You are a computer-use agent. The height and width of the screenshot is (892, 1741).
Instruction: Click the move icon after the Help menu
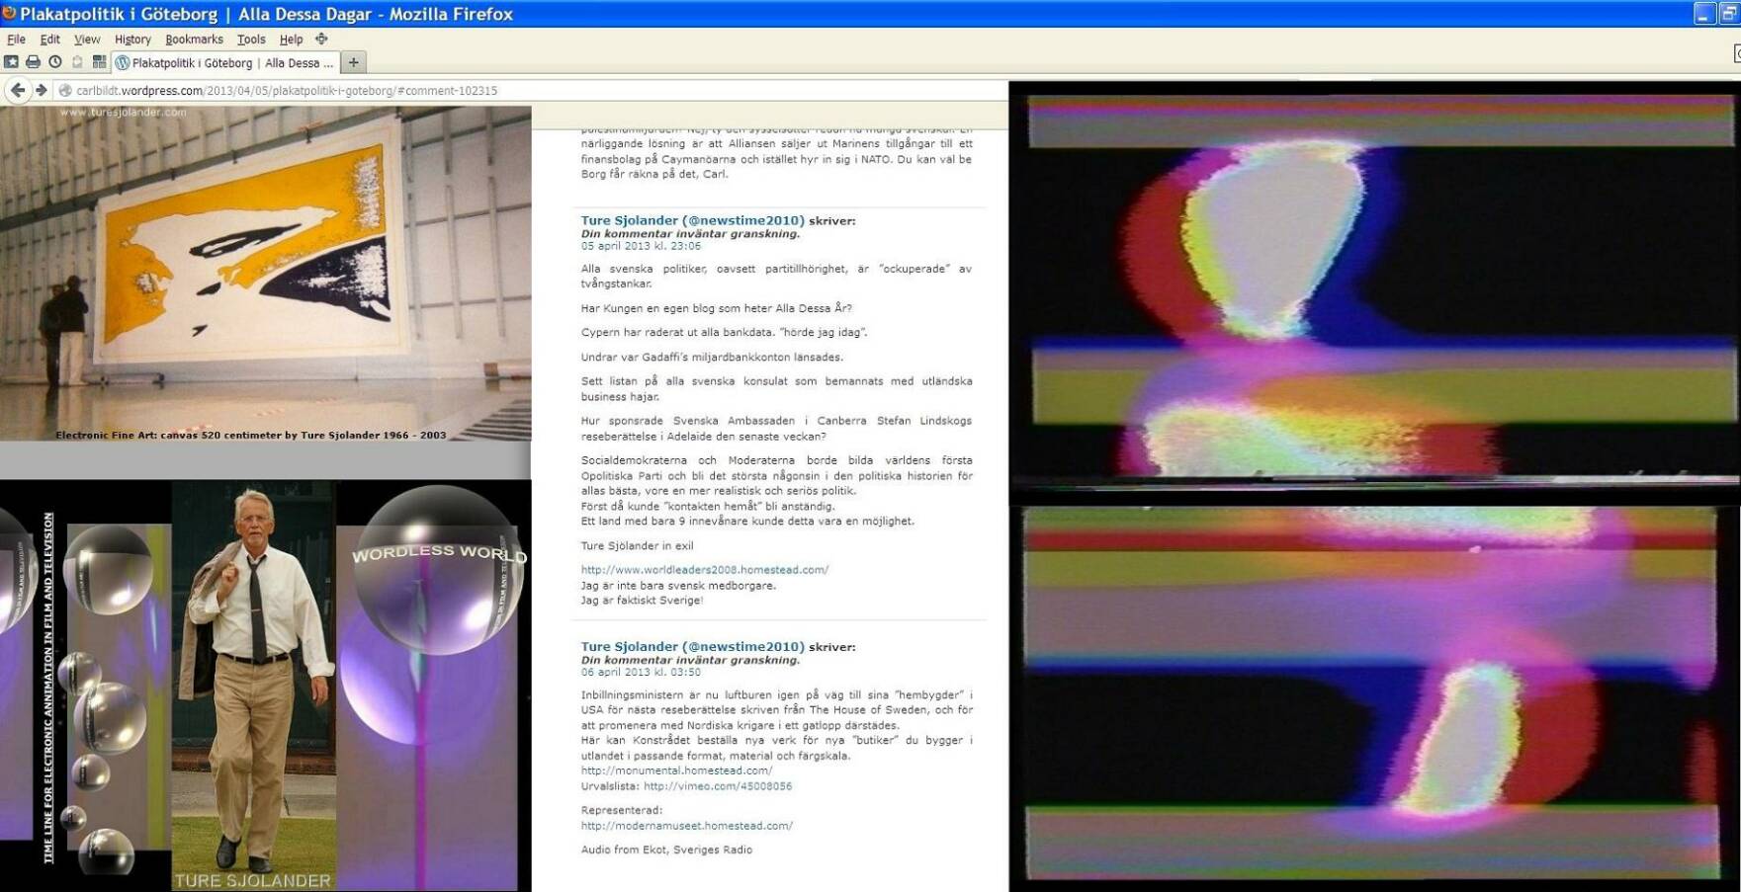321,39
